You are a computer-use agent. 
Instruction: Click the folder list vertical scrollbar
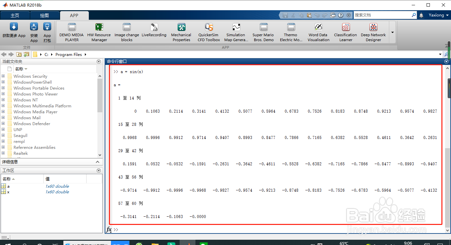100,95
